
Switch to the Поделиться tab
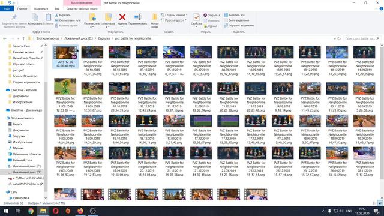point(41,8)
